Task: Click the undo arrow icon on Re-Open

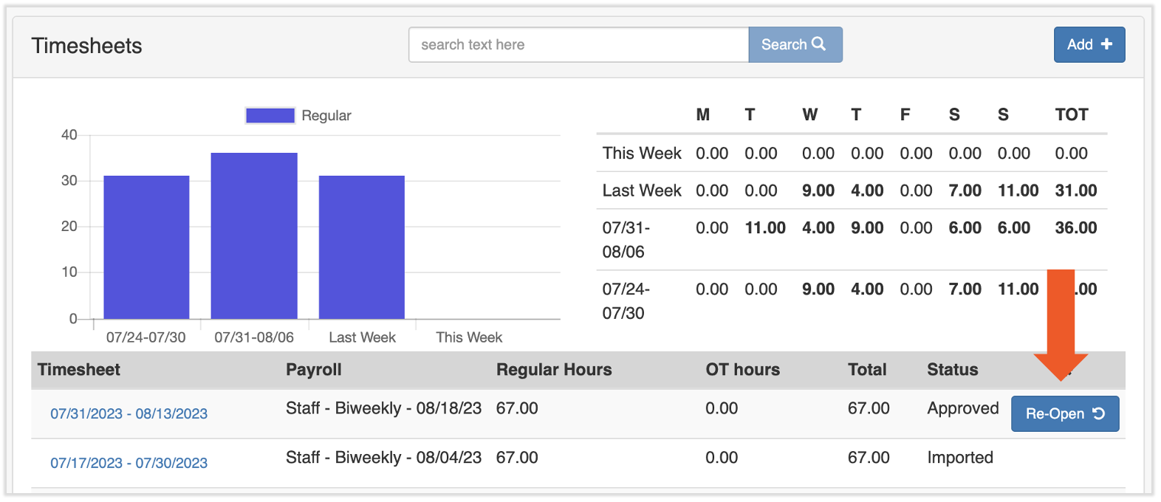Action: (x=1099, y=413)
